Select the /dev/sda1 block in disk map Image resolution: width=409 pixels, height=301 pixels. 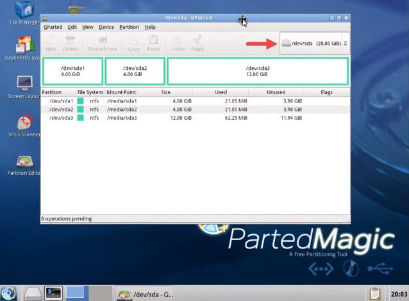(73, 71)
